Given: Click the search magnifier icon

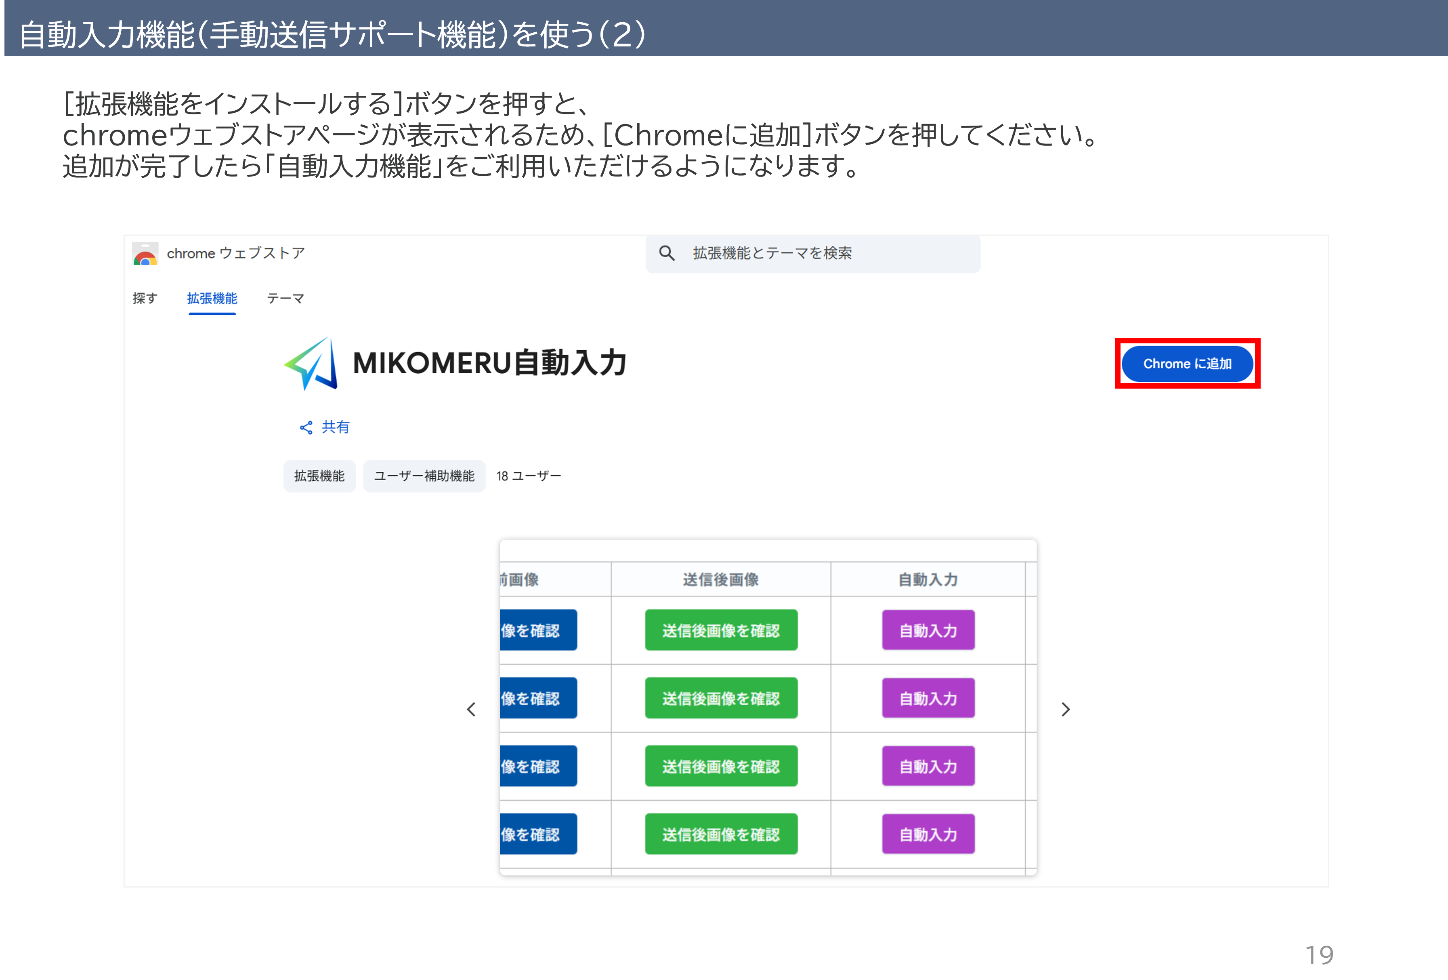Looking at the screenshot, I should pos(667,253).
